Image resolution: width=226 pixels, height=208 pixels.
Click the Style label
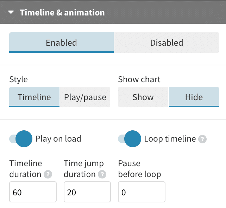[x=18, y=79]
